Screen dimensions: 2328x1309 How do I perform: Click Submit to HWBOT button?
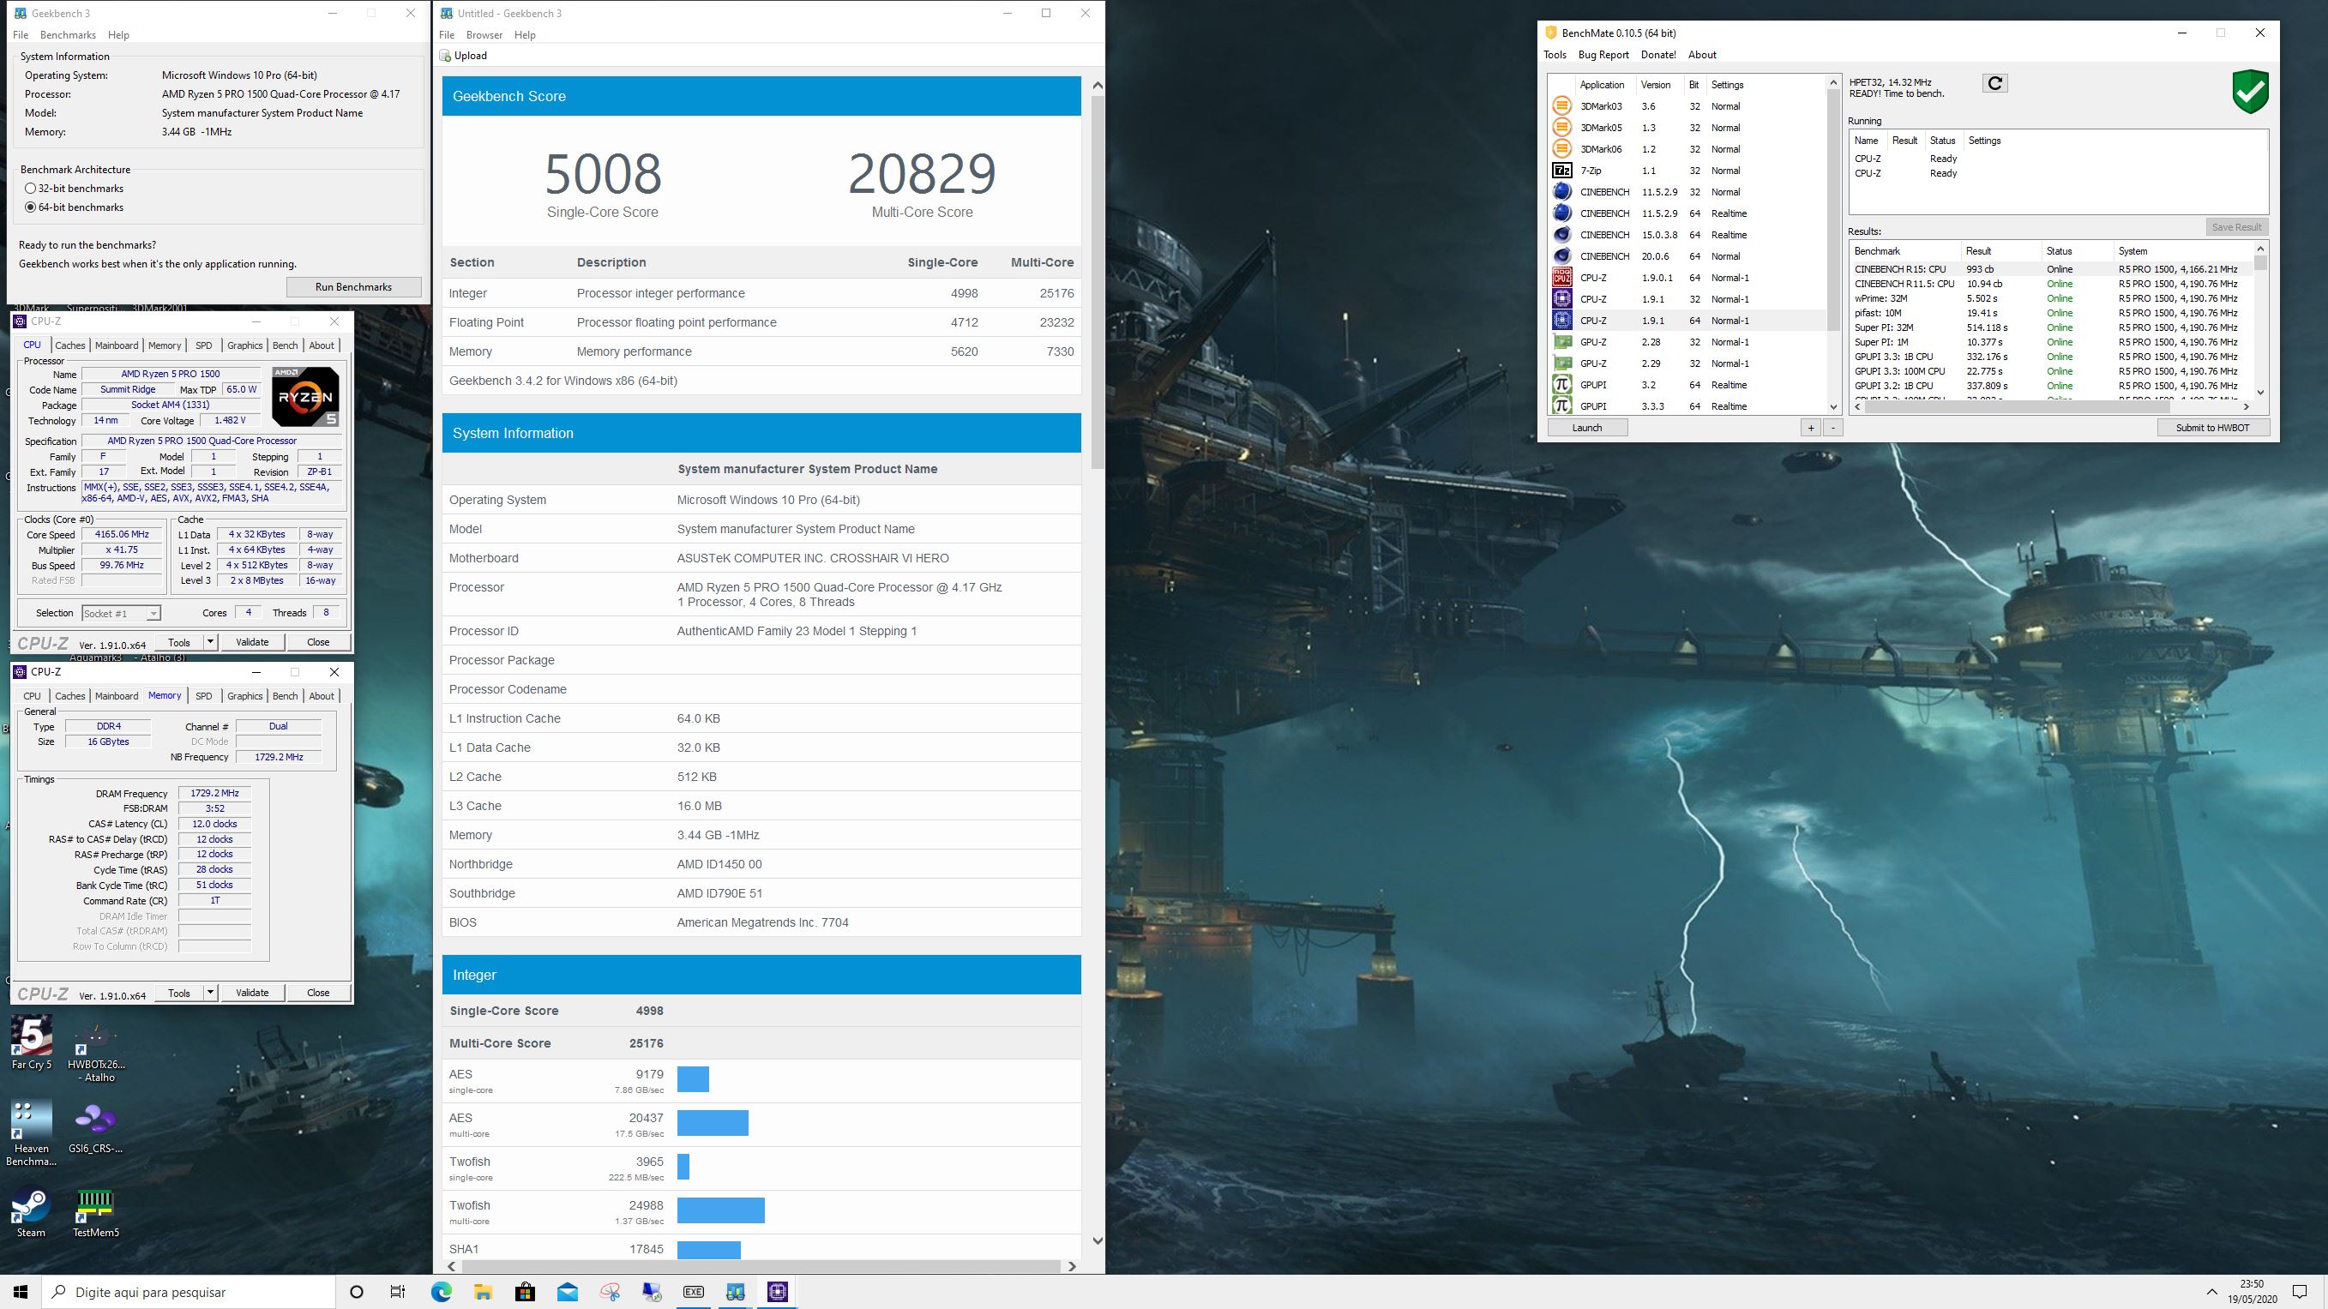[2212, 429]
